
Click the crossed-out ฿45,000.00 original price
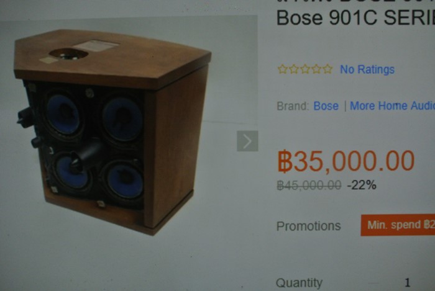coord(309,185)
